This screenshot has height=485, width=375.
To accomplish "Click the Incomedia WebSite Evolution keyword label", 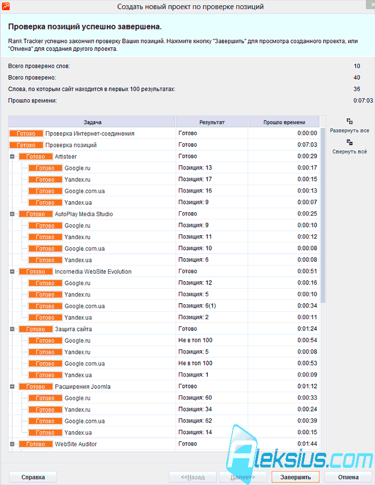I will tap(93, 271).
